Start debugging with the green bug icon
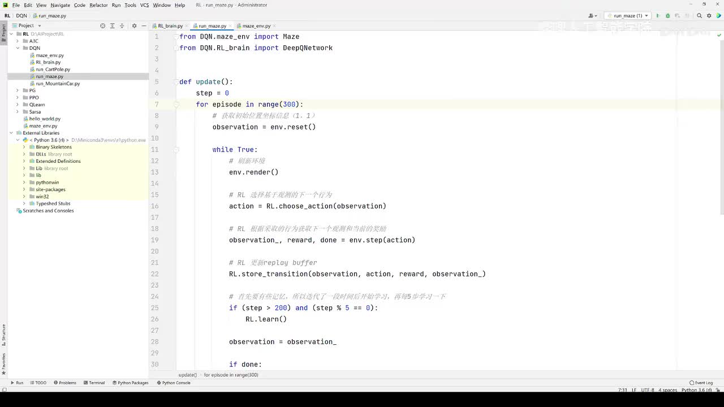Viewport: 724px width, 407px height. click(667, 16)
